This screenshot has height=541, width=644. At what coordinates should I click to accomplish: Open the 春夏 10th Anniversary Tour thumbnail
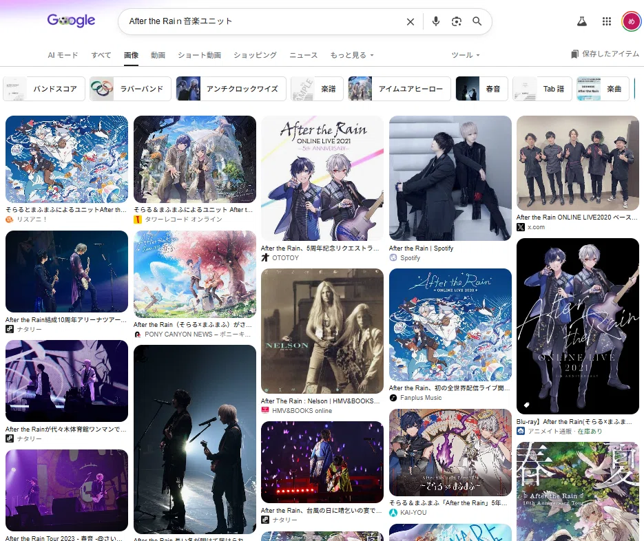point(578,491)
